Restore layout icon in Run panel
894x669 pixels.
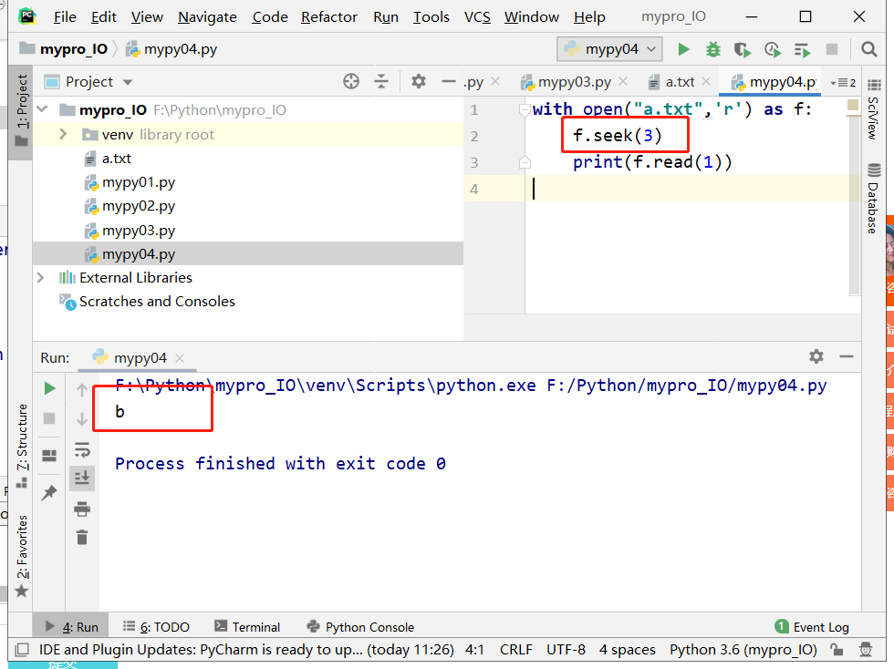(49, 456)
